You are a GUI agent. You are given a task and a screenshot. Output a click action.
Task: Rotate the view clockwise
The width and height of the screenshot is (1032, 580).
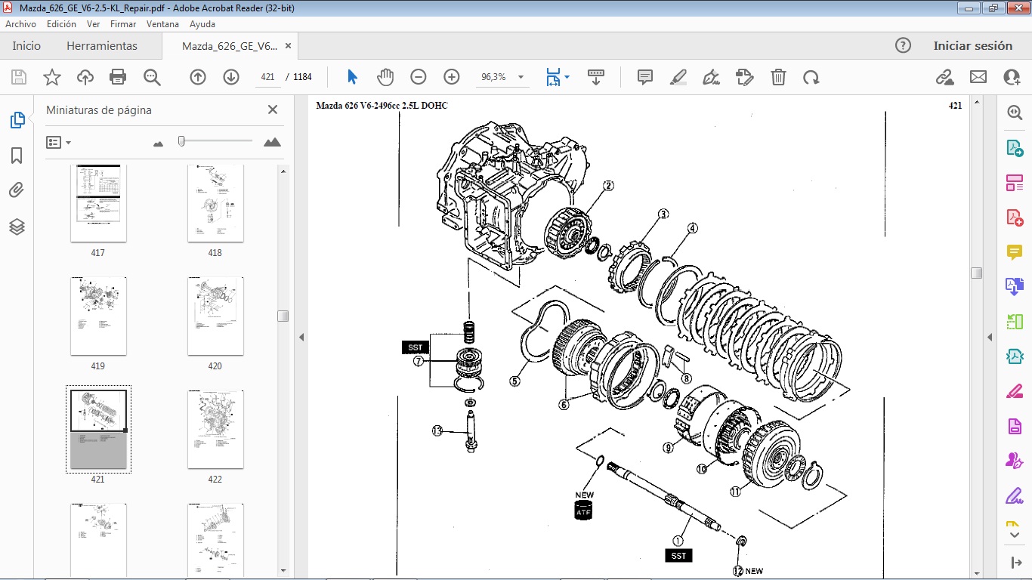[x=811, y=77]
